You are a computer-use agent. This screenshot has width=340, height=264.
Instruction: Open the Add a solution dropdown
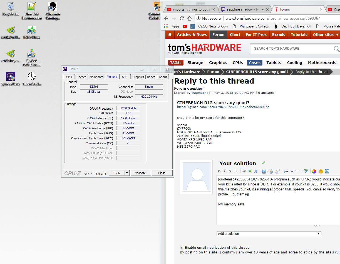click(x=269, y=234)
